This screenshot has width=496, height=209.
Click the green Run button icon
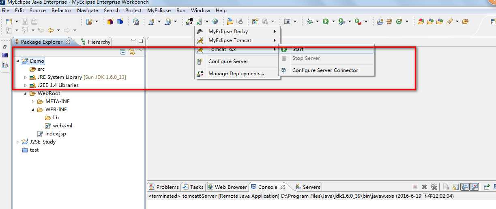coord(325,21)
